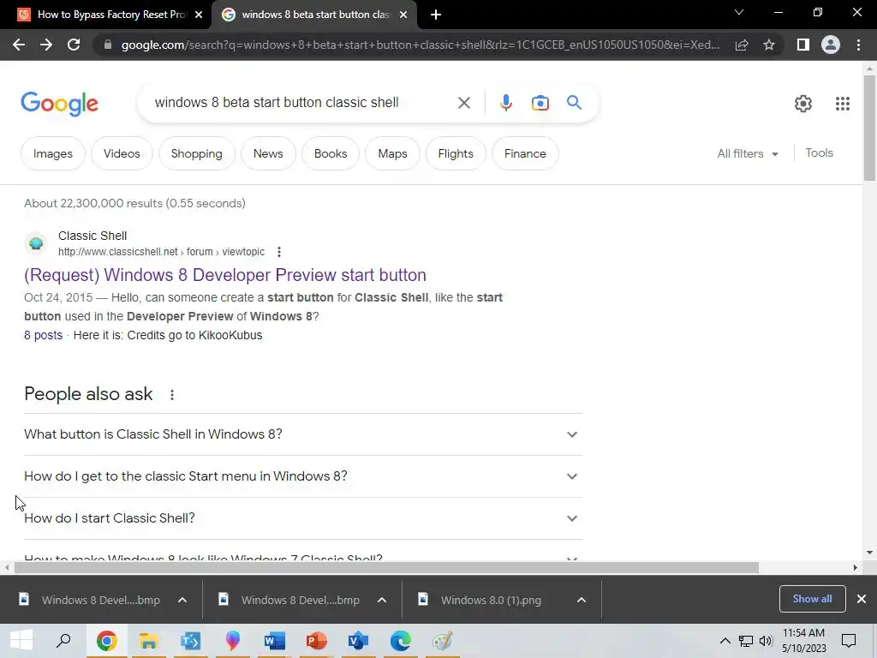877x658 pixels.
Task: Filter results by Maps
Action: pyautogui.click(x=392, y=153)
